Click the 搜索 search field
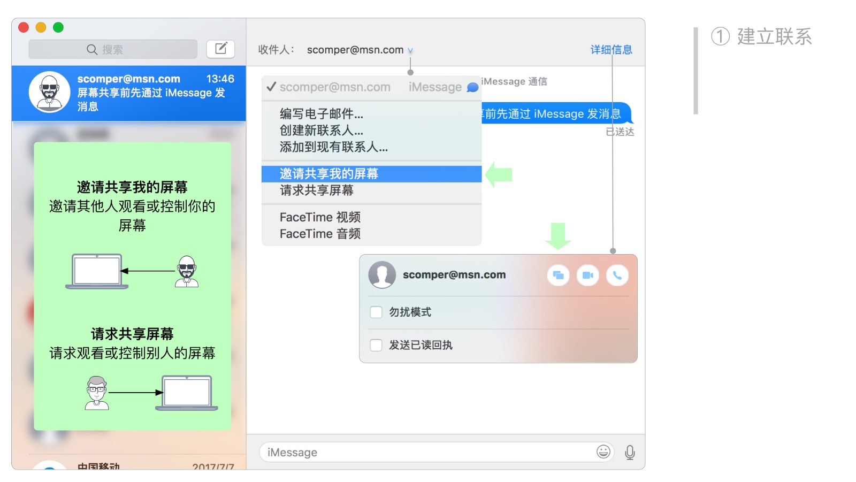Screen dimensions: 856x482 coord(113,49)
